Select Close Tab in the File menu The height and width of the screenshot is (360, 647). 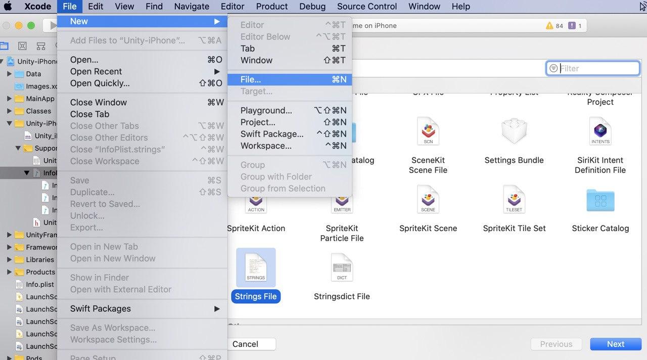coord(142,114)
